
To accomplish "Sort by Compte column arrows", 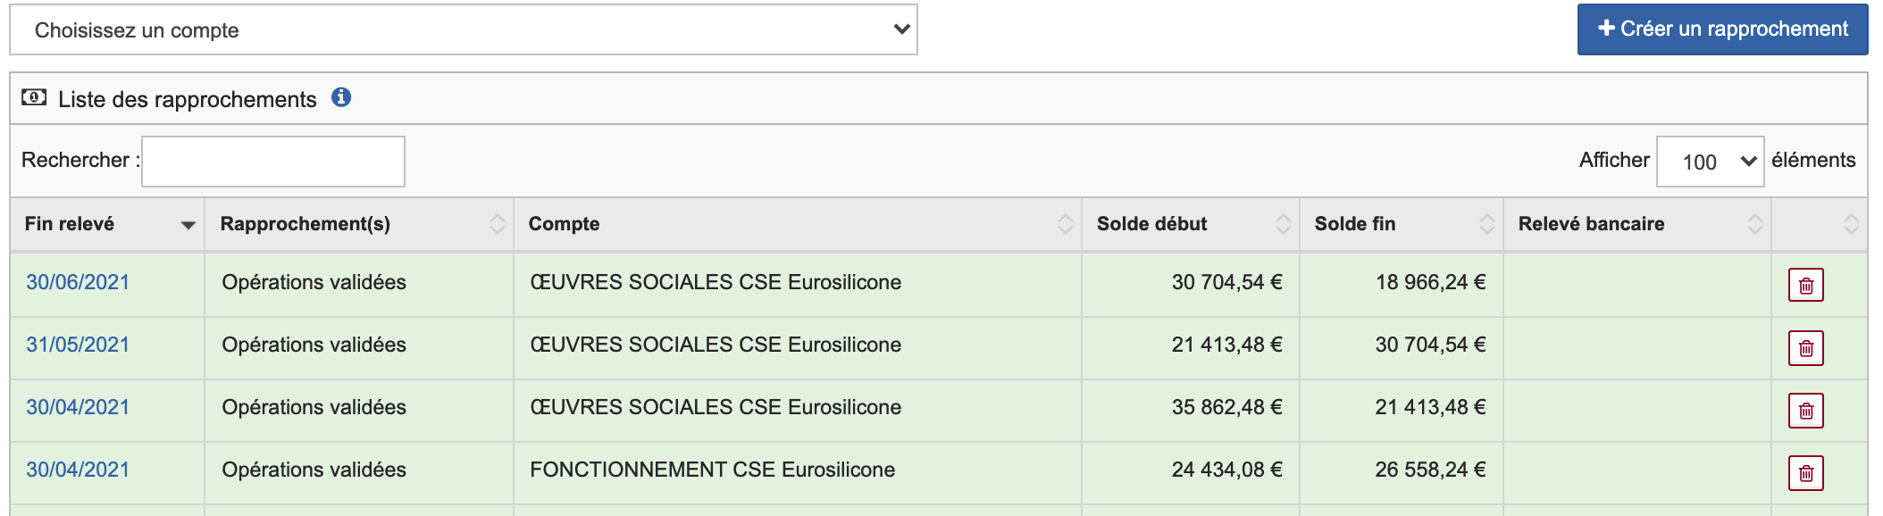I will pos(1065,224).
